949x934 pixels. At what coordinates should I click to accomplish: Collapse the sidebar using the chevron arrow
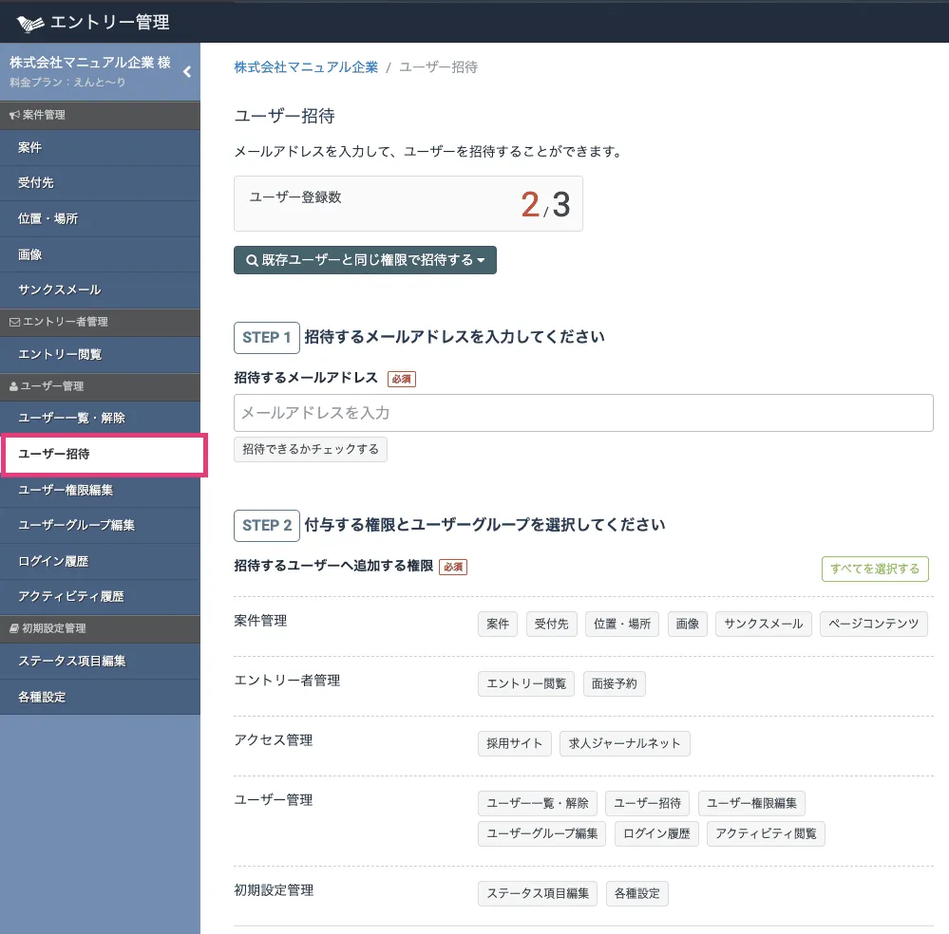click(x=186, y=70)
